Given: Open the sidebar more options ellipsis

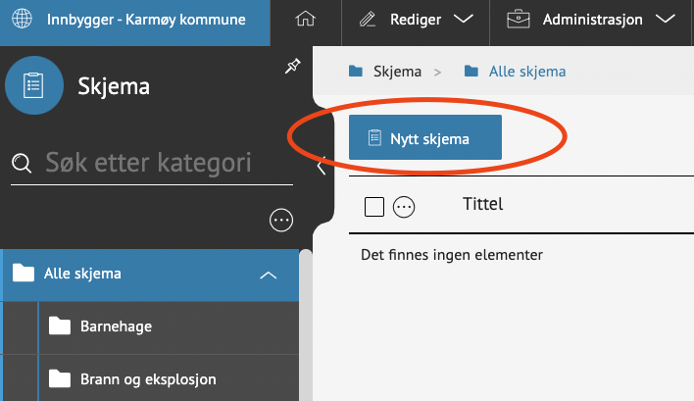Looking at the screenshot, I should 281,220.
